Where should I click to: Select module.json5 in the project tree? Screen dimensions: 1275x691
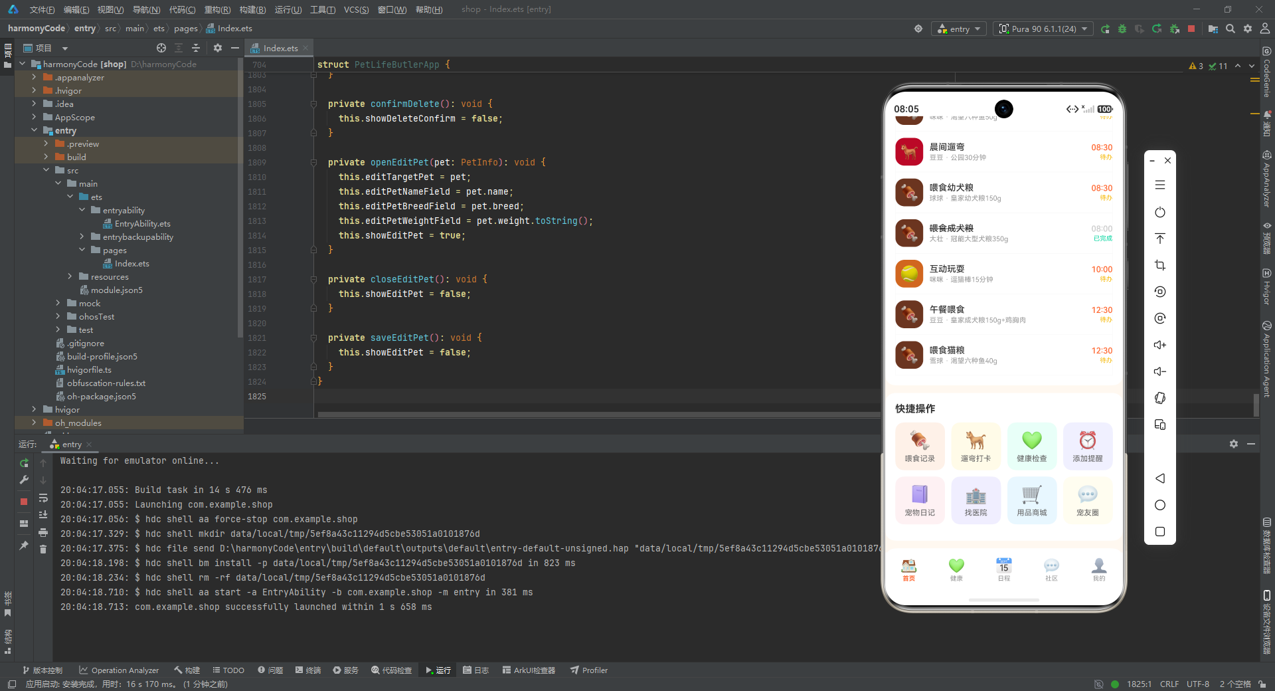[x=116, y=290]
